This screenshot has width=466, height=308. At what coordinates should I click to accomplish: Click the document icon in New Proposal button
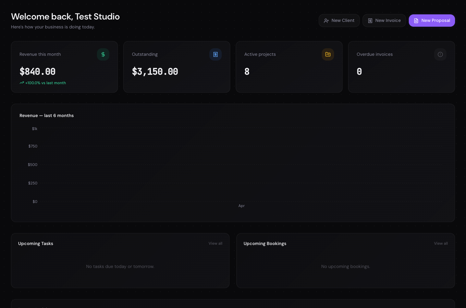click(x=416, y=21)
